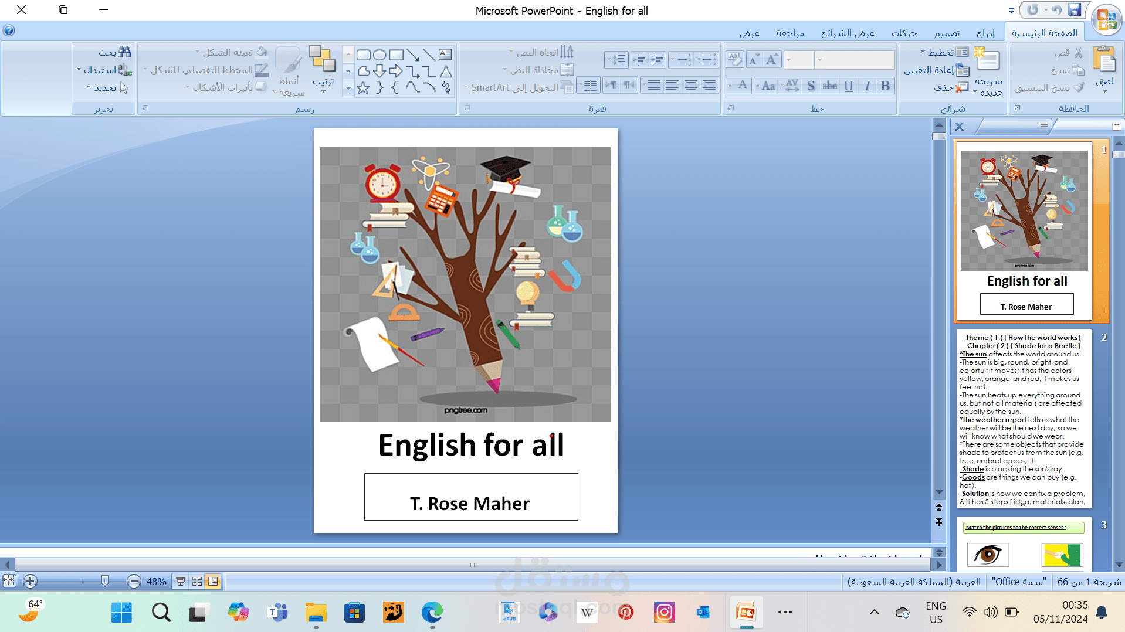Screen dimensions: 1125x632
Task: Click the Bold formatting button
Action: coord(885,86)
